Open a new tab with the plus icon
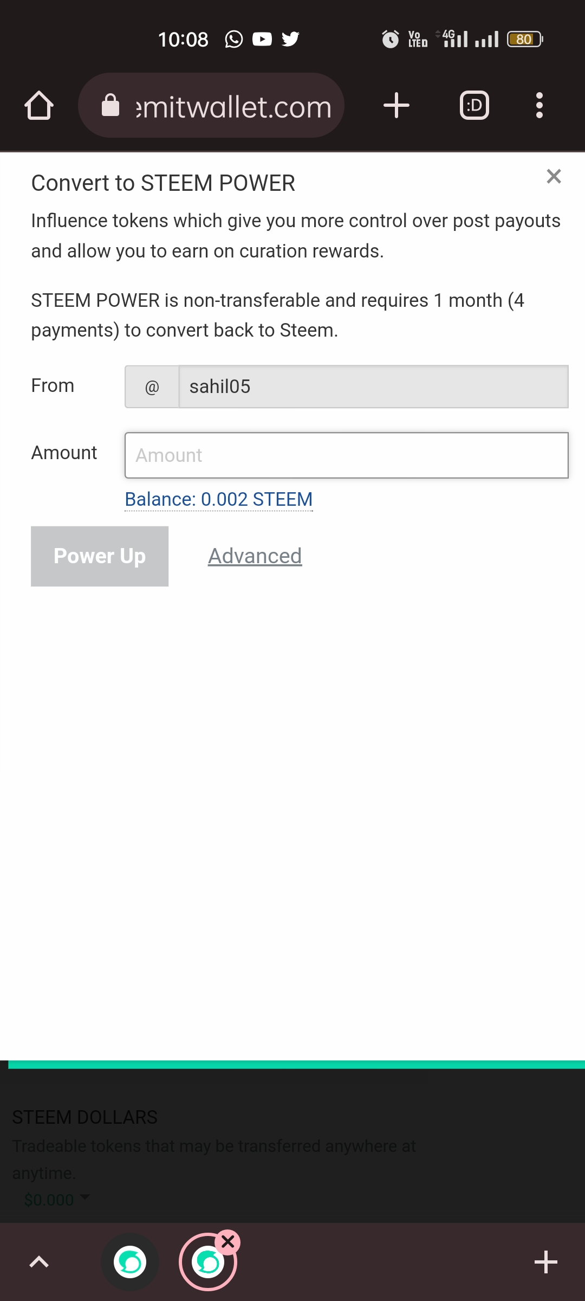Viewport: 585px width, 1301px height. pyautogui.click(x=396, y=105)
